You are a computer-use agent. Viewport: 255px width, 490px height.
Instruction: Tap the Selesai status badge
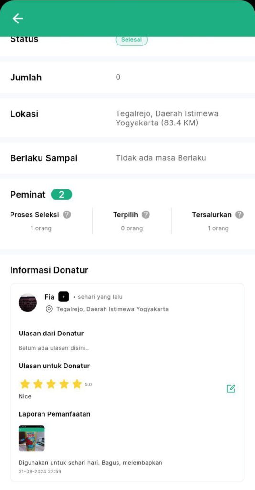pyautogui.click(x=131, y=40)
